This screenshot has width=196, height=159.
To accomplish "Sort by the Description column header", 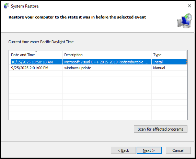I will point(107,55).
